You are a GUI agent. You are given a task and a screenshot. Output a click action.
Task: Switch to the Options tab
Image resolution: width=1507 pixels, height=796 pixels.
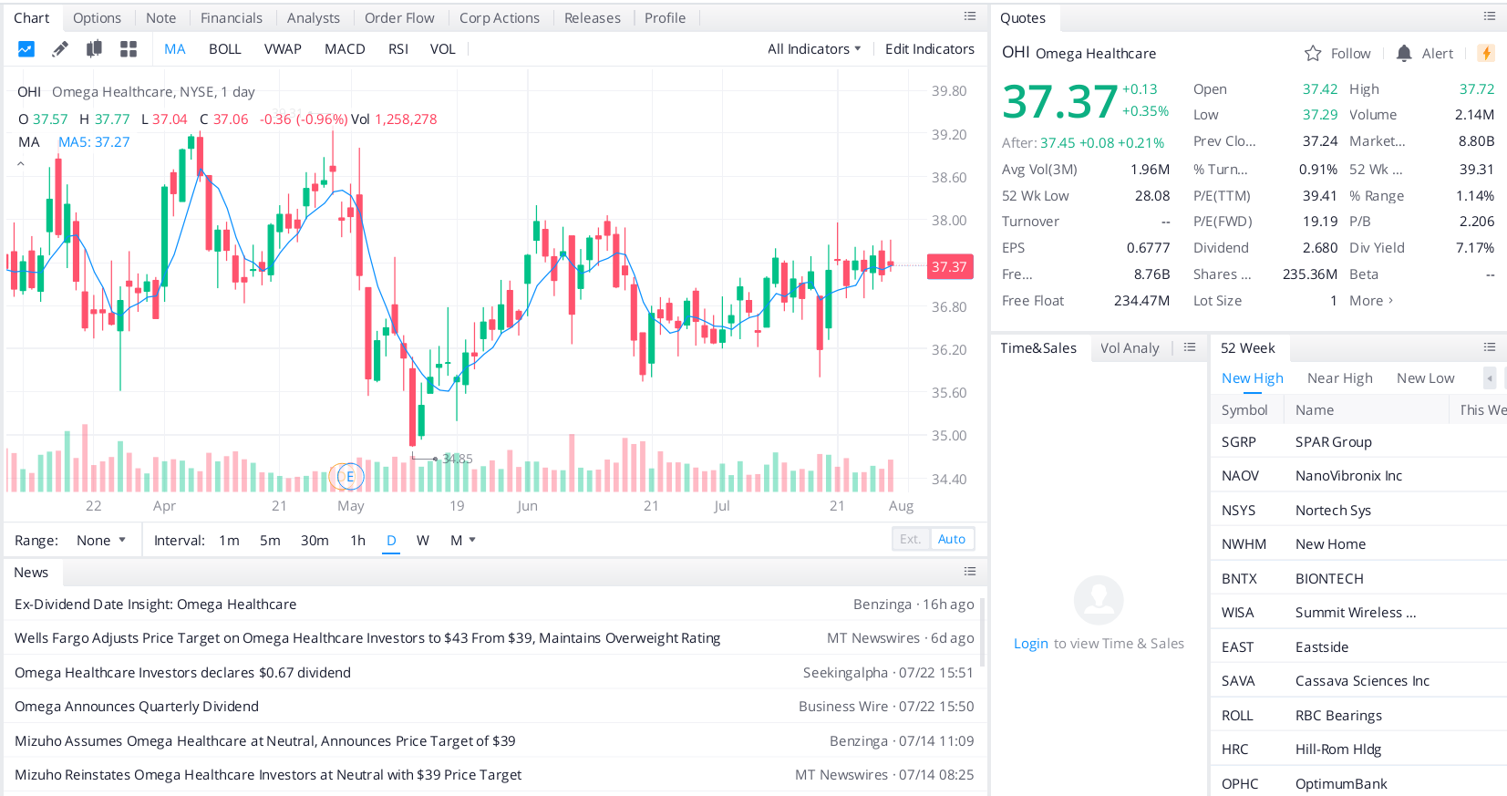(97, 18)
